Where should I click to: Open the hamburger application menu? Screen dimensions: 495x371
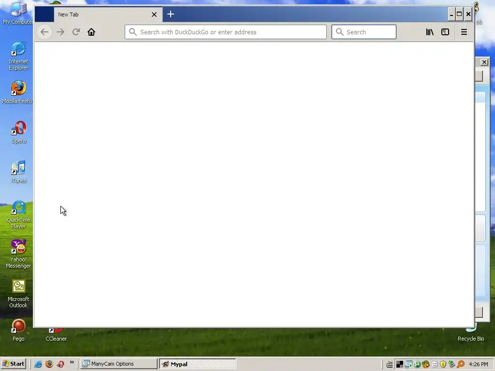click(464, 32)
